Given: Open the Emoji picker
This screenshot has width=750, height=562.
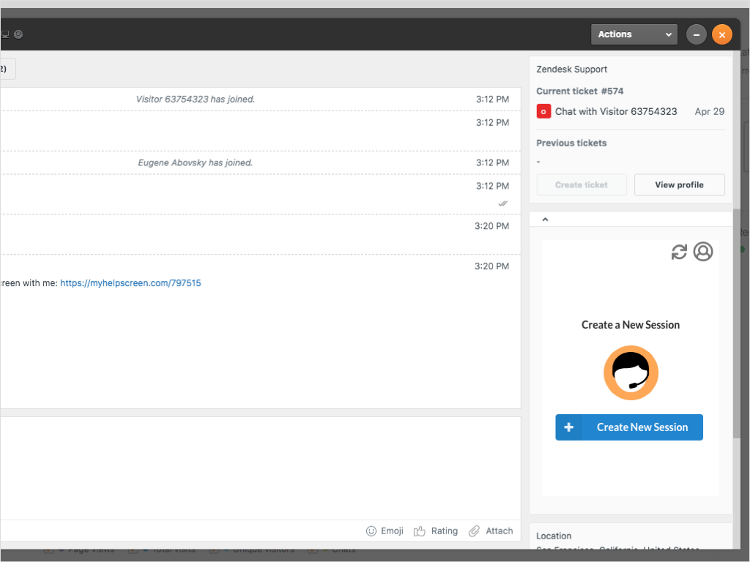Looking at the screenshot, I should click(x=385, y=531).
